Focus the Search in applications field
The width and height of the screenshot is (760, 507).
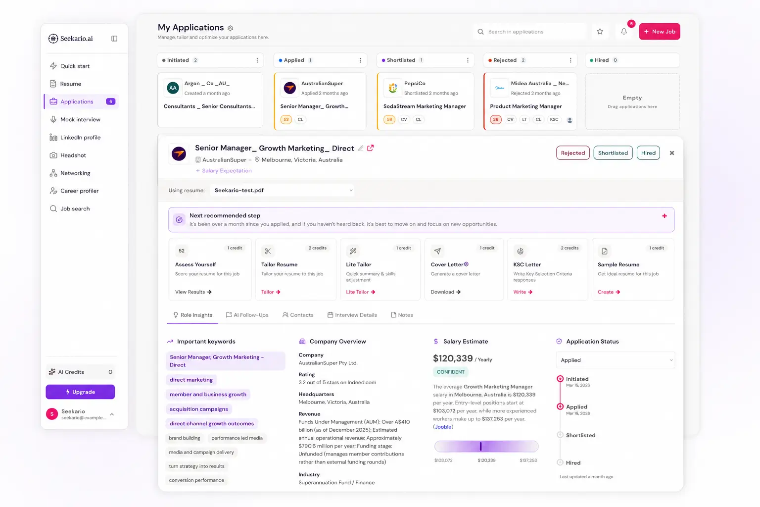click(x=529, y=32)
